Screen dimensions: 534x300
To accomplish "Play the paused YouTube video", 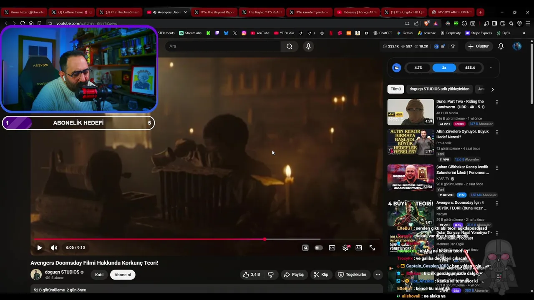I will click(x=39, y=247).
